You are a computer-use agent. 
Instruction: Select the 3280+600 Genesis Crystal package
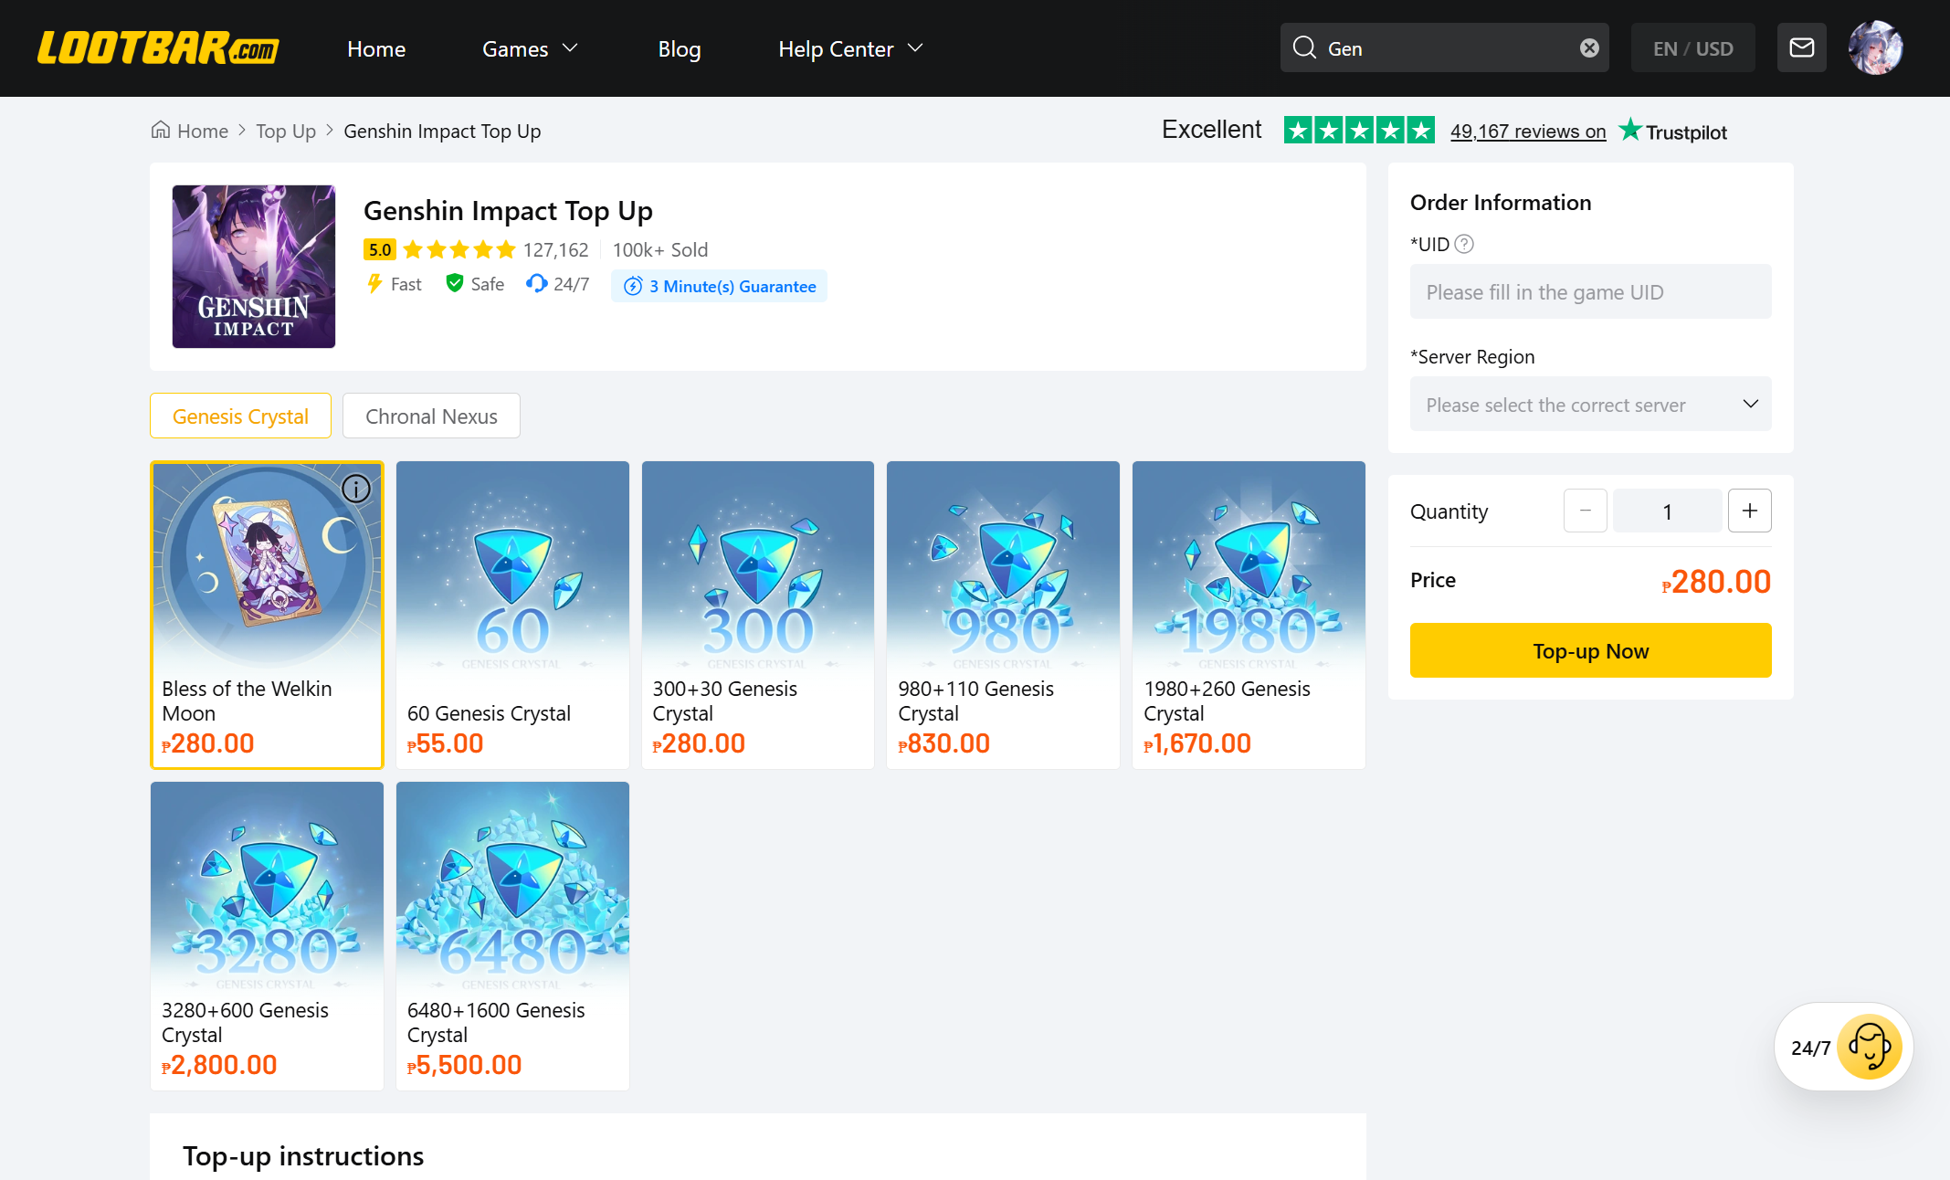(x=267, y=936)
